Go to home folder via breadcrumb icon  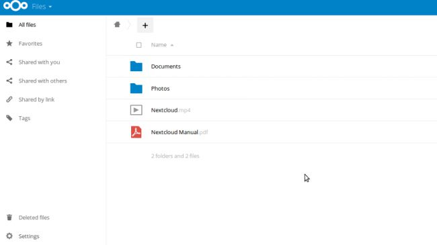coord(117,24)
